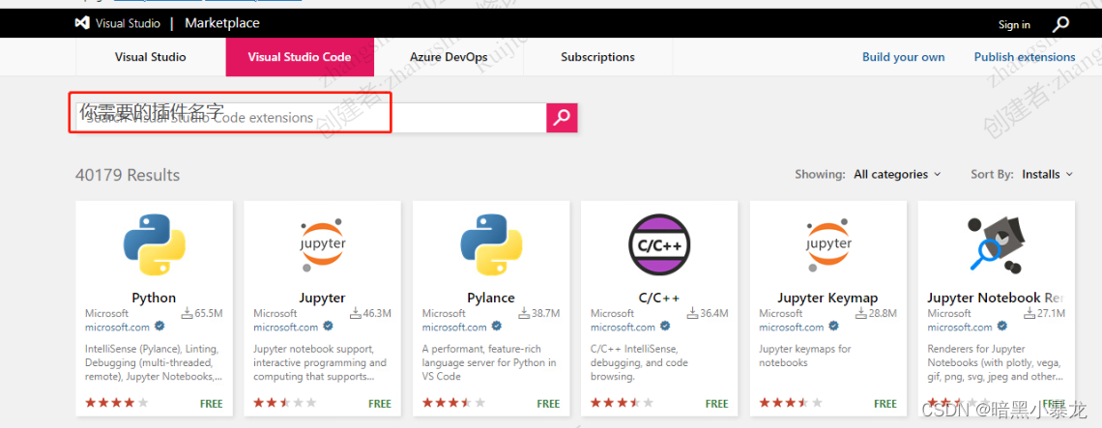The image size is (1102, 428).
Task: Click the Pylance extension title
Action: pos(491,298)
